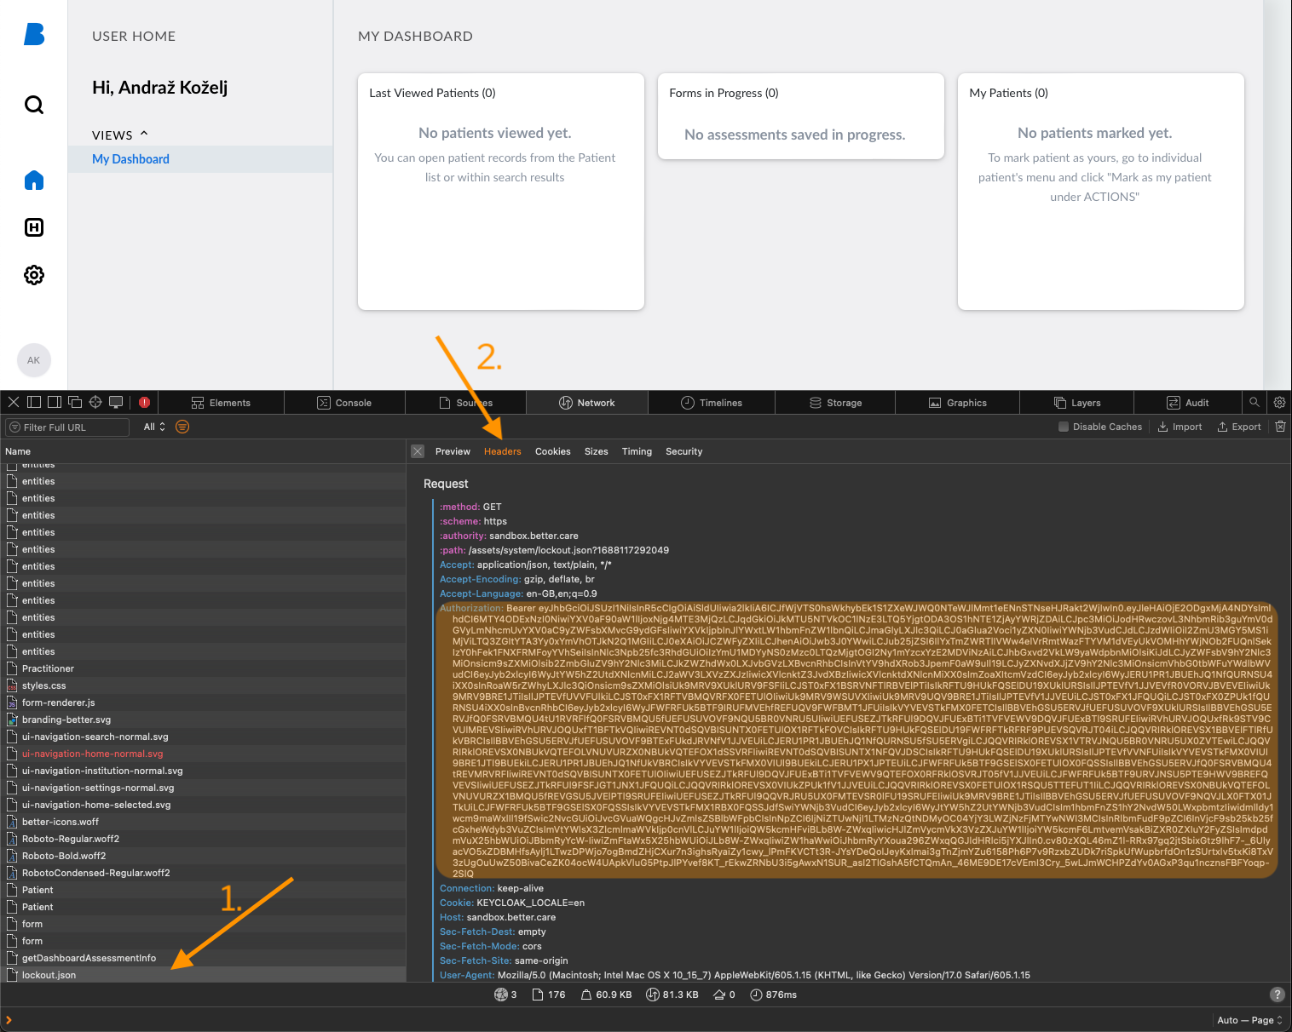
Task: Open the Layers tab
Action: pyautogui.click(x=1077, y=403)
